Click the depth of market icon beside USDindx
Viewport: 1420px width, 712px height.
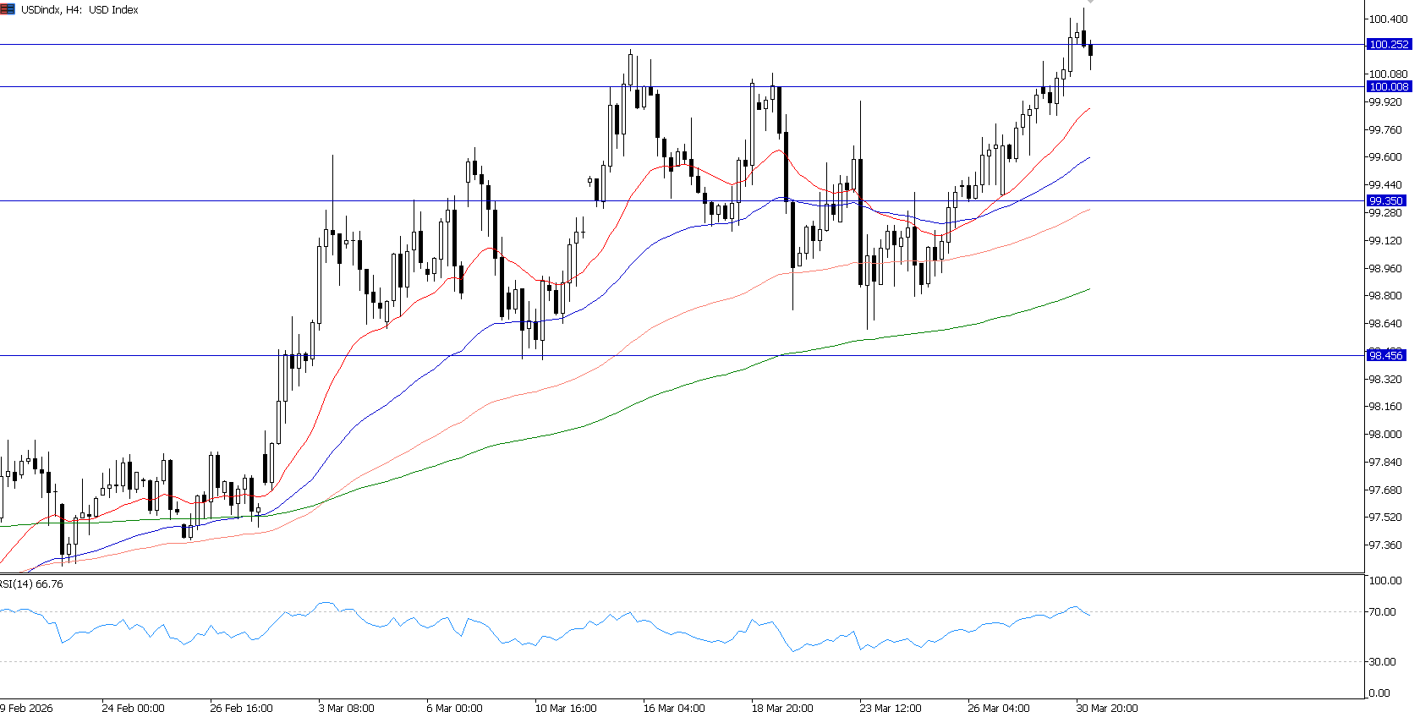(8, 9)
